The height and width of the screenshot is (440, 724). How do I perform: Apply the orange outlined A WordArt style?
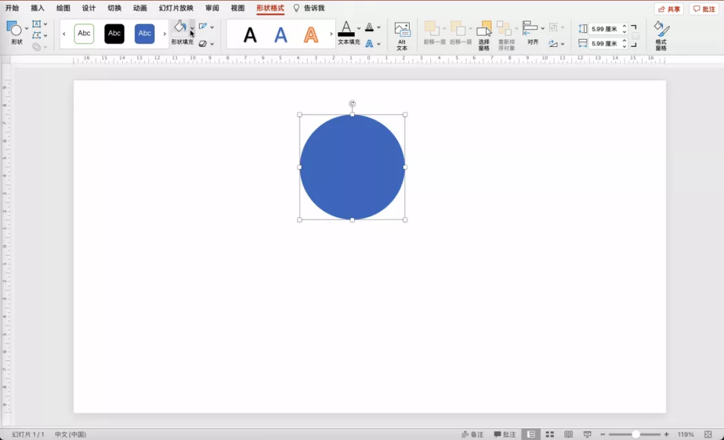(x=311, y=35)
